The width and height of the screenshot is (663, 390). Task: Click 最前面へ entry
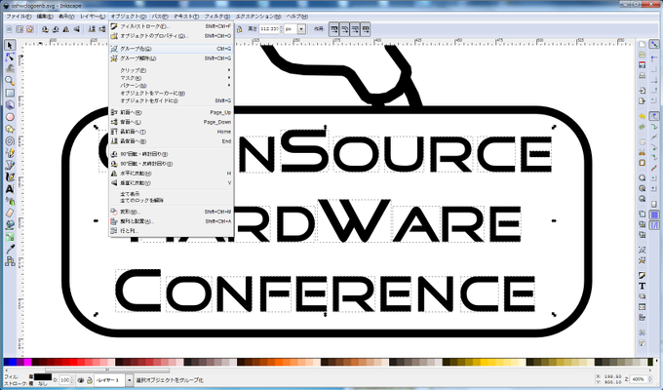pos(171,132)
